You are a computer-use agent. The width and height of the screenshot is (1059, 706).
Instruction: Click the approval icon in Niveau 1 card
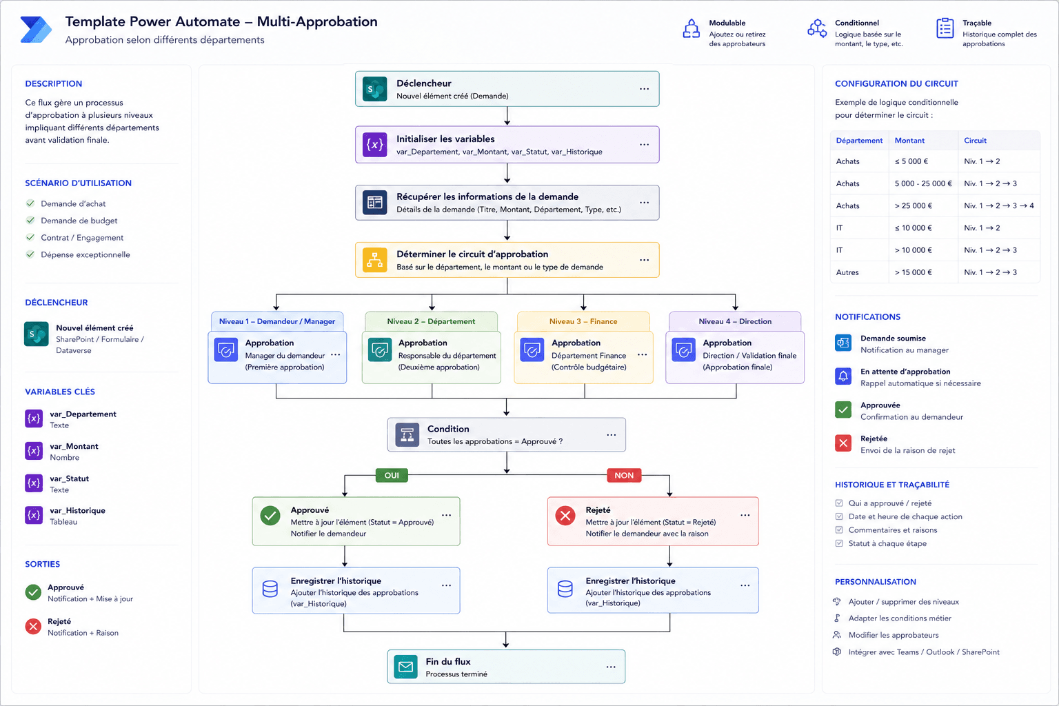tap(226, 350)
